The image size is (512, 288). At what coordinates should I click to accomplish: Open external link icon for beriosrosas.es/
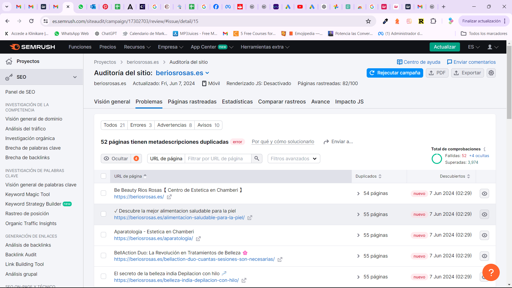[169, 197]
